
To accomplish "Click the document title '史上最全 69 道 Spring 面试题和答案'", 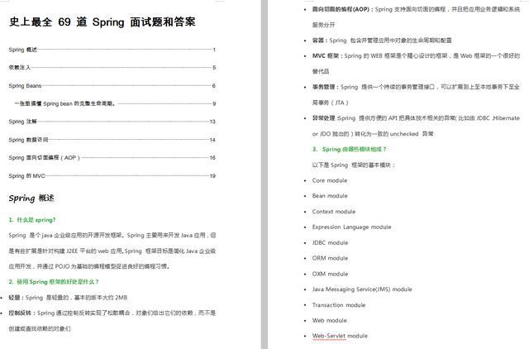I will (x=102, y=22).
